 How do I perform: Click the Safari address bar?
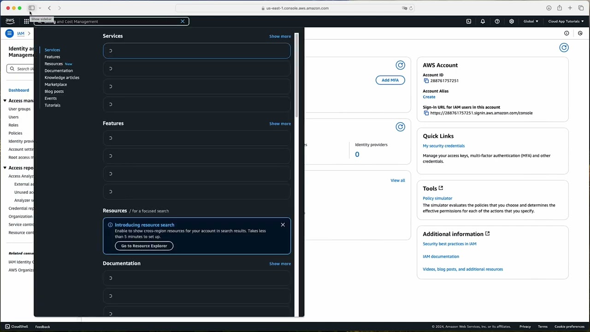295,8
